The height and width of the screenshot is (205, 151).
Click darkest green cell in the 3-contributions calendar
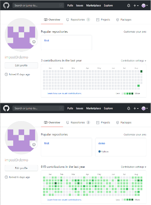coord(142,71)
